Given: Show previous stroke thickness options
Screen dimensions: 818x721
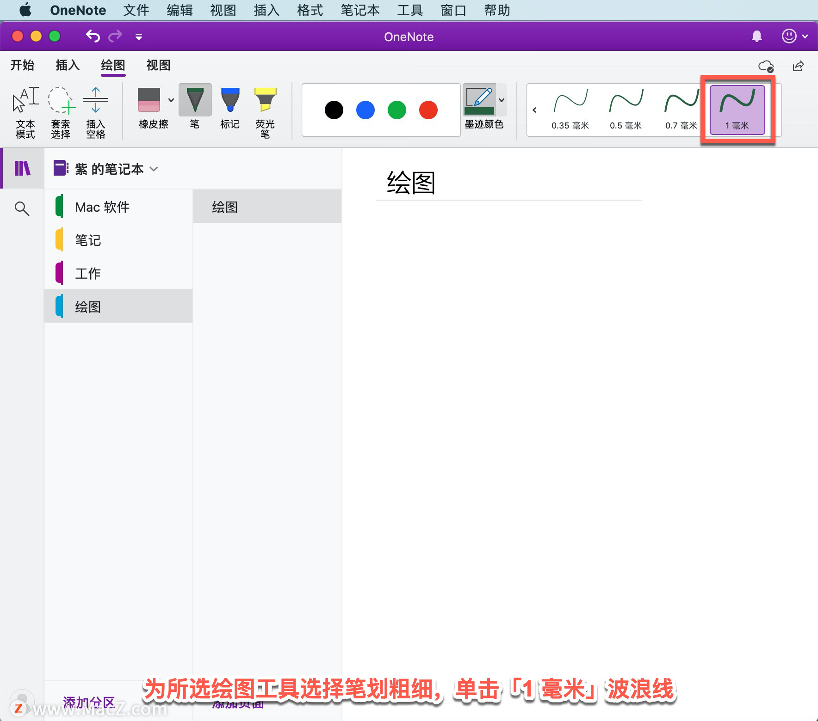Looking at the screenshot, I should [534, 110].
